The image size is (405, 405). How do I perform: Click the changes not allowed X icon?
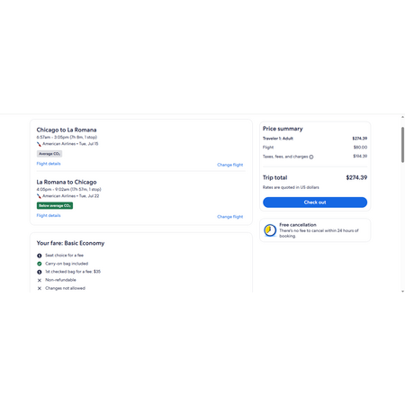pos(40,288)
